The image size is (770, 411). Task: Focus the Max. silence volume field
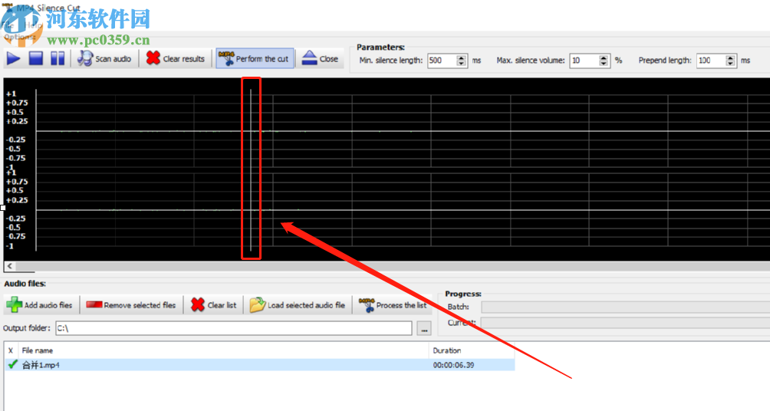(x=584, y=61)
